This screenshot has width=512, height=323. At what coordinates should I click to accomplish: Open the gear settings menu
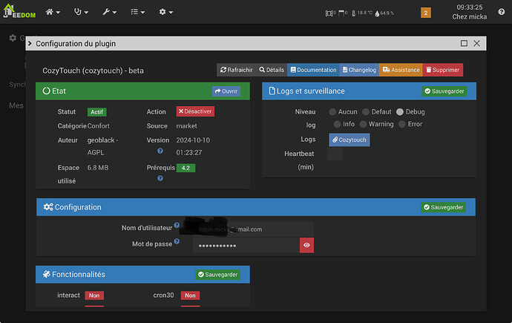[166, 12]
